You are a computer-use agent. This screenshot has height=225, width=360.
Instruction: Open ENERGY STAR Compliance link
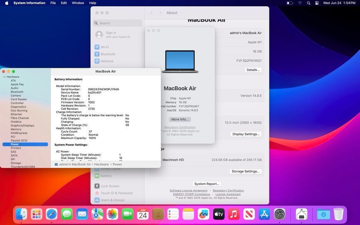pos(192,194)
